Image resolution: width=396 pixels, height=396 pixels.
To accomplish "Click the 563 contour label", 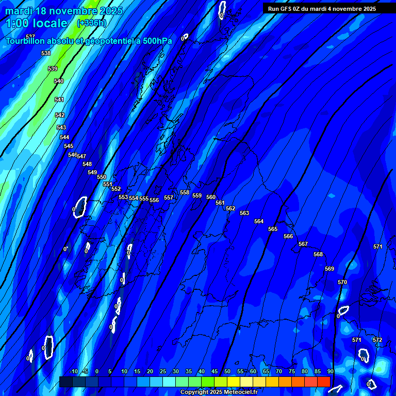I will coord(244,213).
